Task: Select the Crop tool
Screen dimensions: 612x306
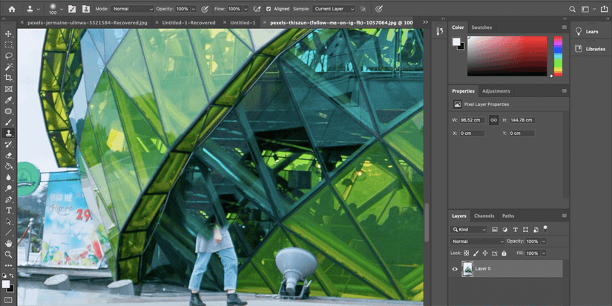Action: click(9, 78)
